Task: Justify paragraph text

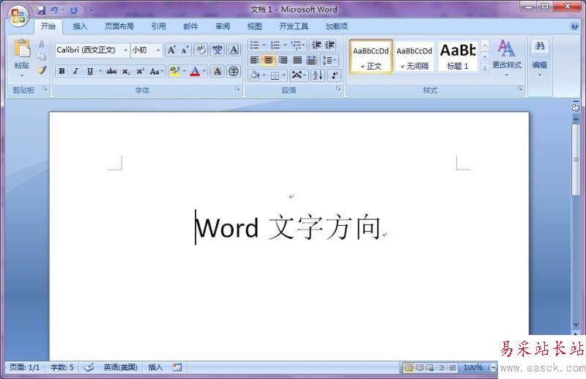Action: pos(297,60)
